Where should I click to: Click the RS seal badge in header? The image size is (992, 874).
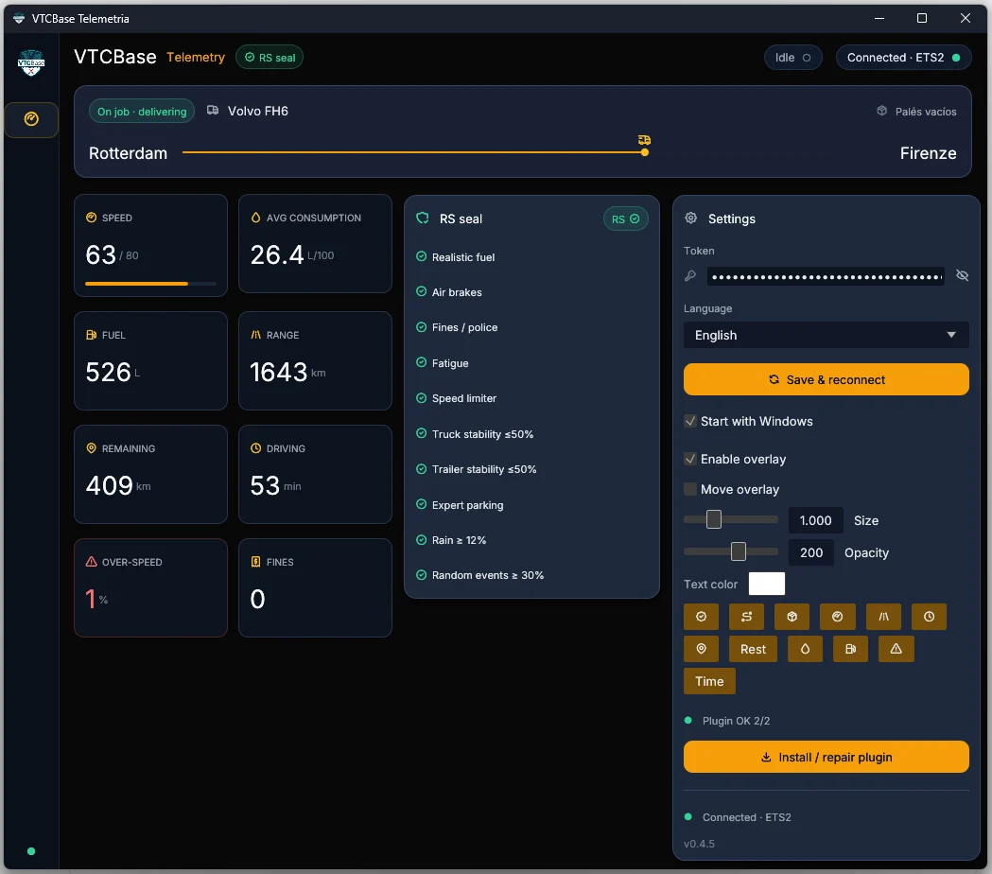[x=270, y=58]
